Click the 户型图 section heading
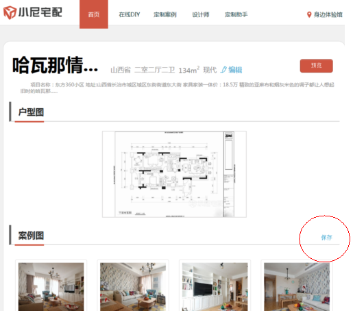The image size is (353, 315). pos(31,112)
